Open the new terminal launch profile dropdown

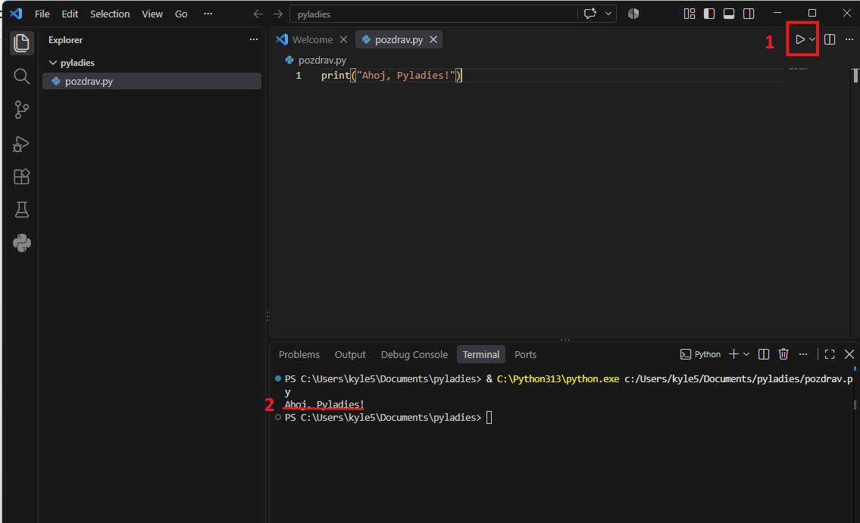746,354
